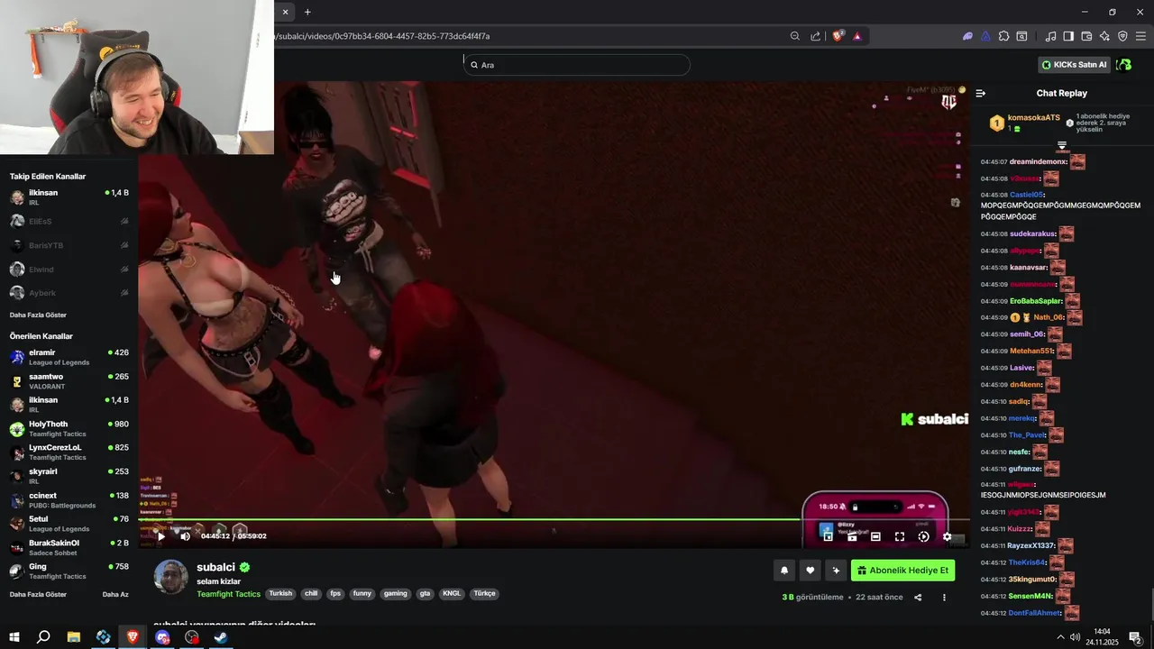Screen dimensions: 1154x649
Task: Open elramir channel in recommended list
Action: [x=69, y=357]
